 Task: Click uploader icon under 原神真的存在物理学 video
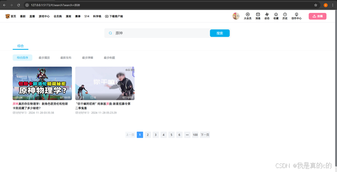pyautogui.click(x=14, y=113)
